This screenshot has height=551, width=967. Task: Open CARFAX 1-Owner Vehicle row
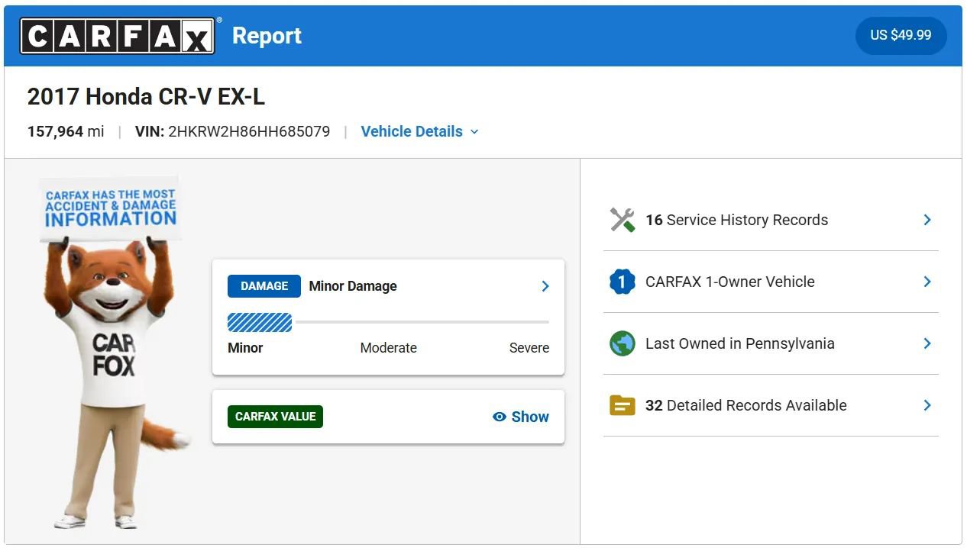pyautogui.click(x=771, y=282)
